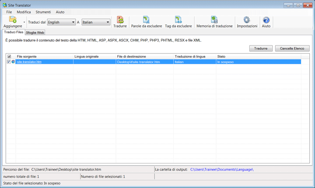Click the Stato column header
315x188 pixels.
point(259,57)
